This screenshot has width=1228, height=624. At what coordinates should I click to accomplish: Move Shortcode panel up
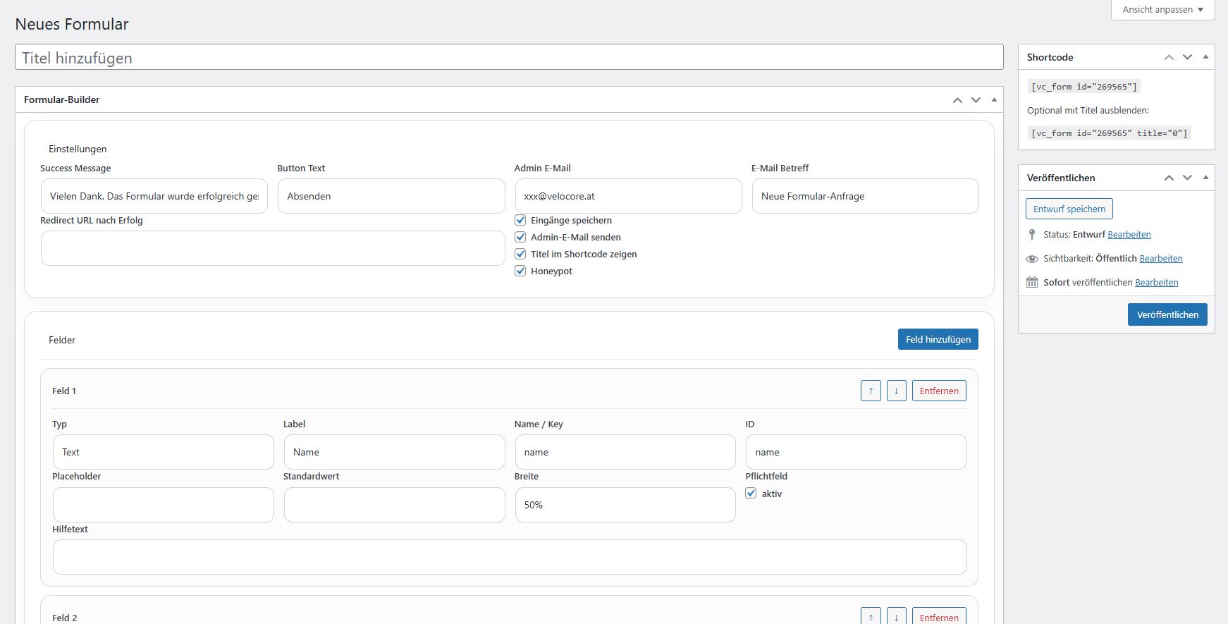[x=1169, y=57]
